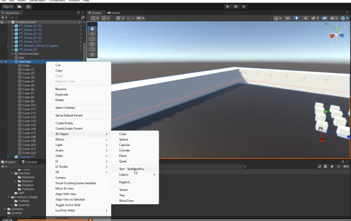This screenshot has height=221, width=351.
Task: Expand the Samples folder
Action: pyautogui.click(x=5, y=209)
